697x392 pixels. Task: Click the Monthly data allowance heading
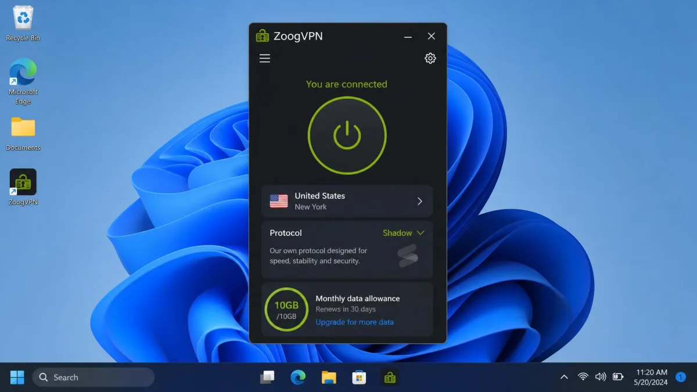click(358, 299)
